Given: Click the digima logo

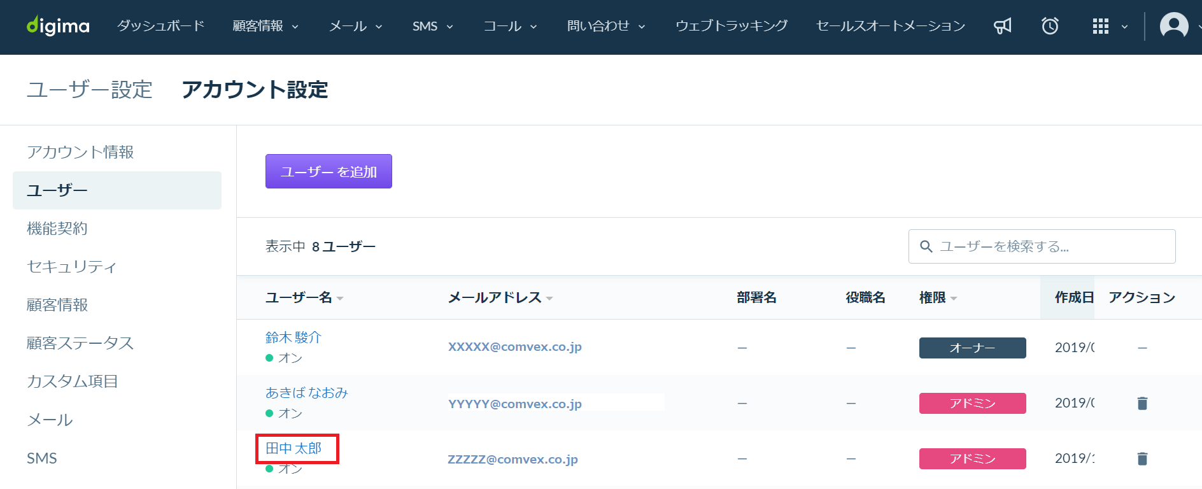Looking at the screenshot, I should [x=58, y=25].
